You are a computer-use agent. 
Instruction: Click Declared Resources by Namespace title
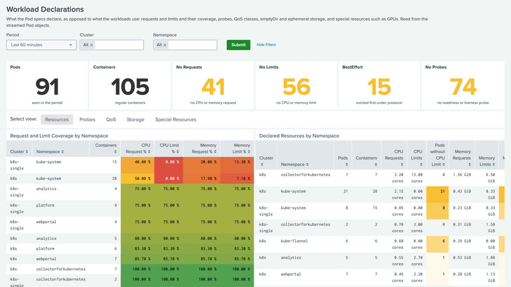(x=299, y=136)
